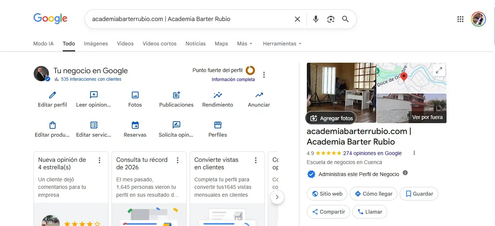
Task: Open the Convierte vistas en clientes card
Action: point(227,189)
